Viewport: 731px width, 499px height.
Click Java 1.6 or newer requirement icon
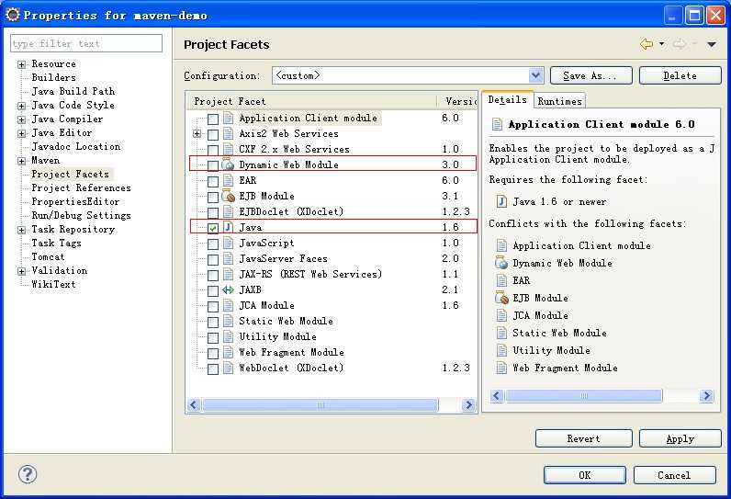501,201
